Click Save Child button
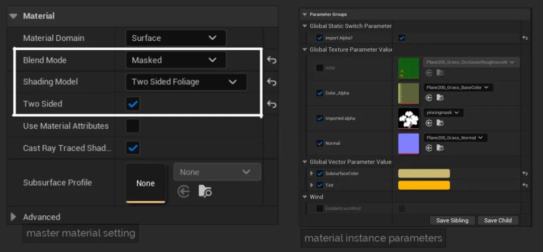Screen dimensions: 543x252 click(x=498, y=220)
